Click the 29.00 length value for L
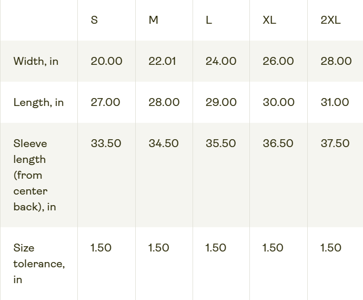 coord(221,102)
